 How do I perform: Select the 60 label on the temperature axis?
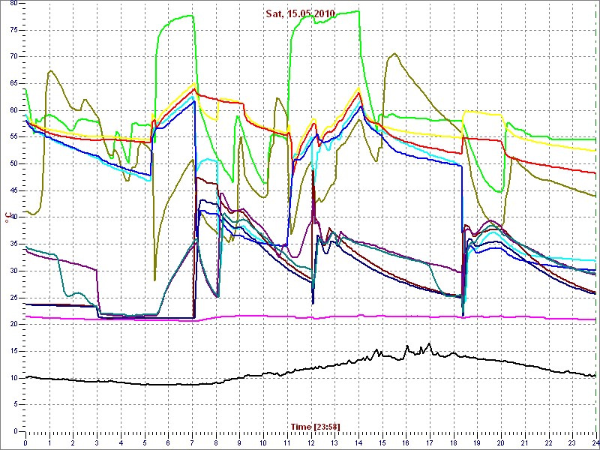(13, 110)
